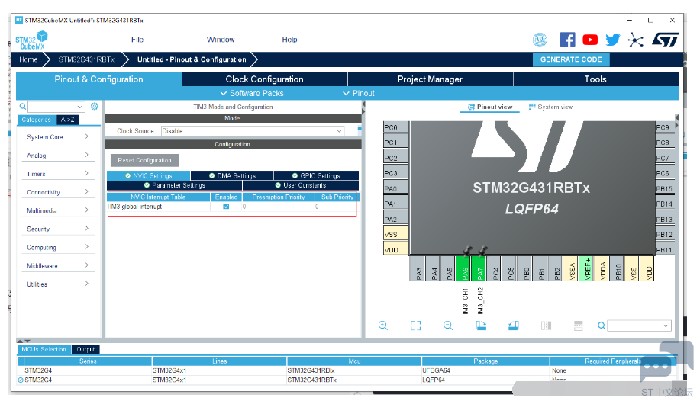Rotate the chip view counter-clockwise
The image size is (700, 404).
pyautogui.click(x=514, y=325)
